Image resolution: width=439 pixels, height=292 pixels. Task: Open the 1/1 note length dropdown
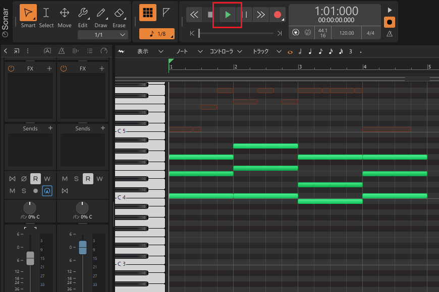(x=103, y=35)
